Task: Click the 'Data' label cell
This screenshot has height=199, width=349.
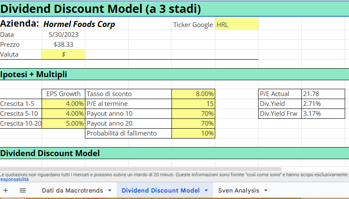Action: pos(21,35)
